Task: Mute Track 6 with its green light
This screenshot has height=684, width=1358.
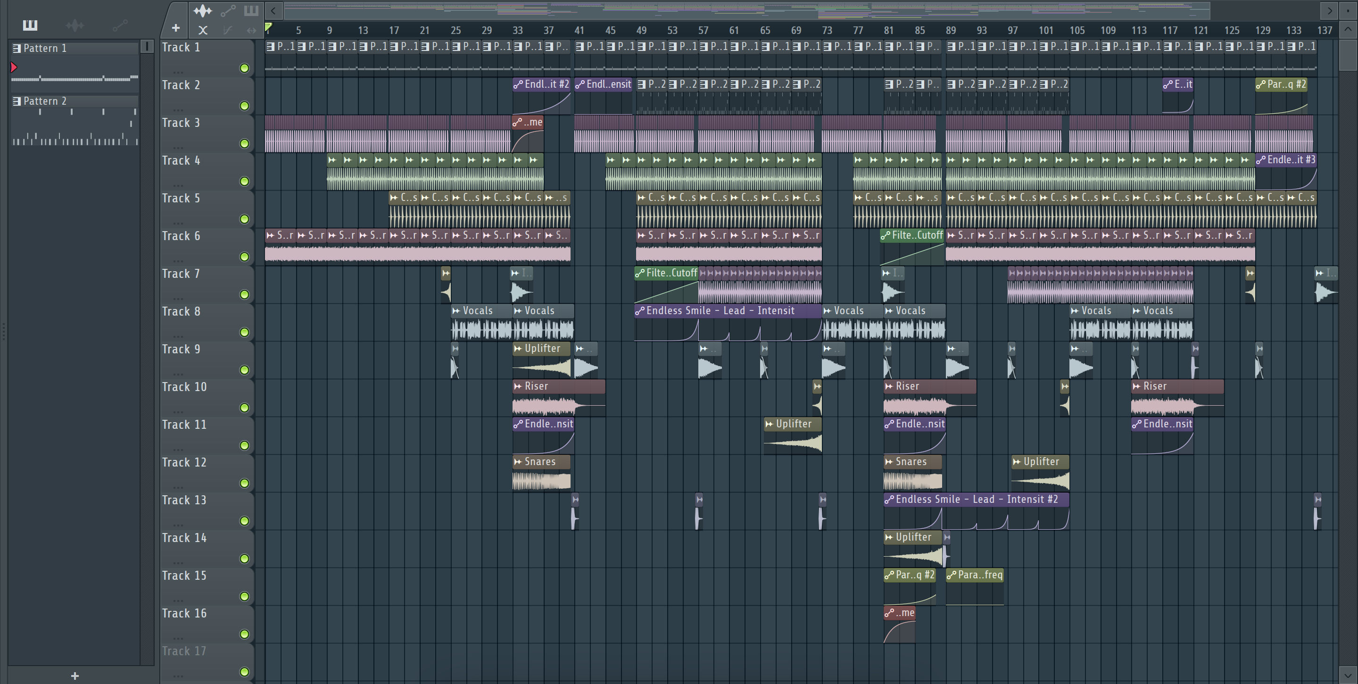Action: click(x=244, y=257)
